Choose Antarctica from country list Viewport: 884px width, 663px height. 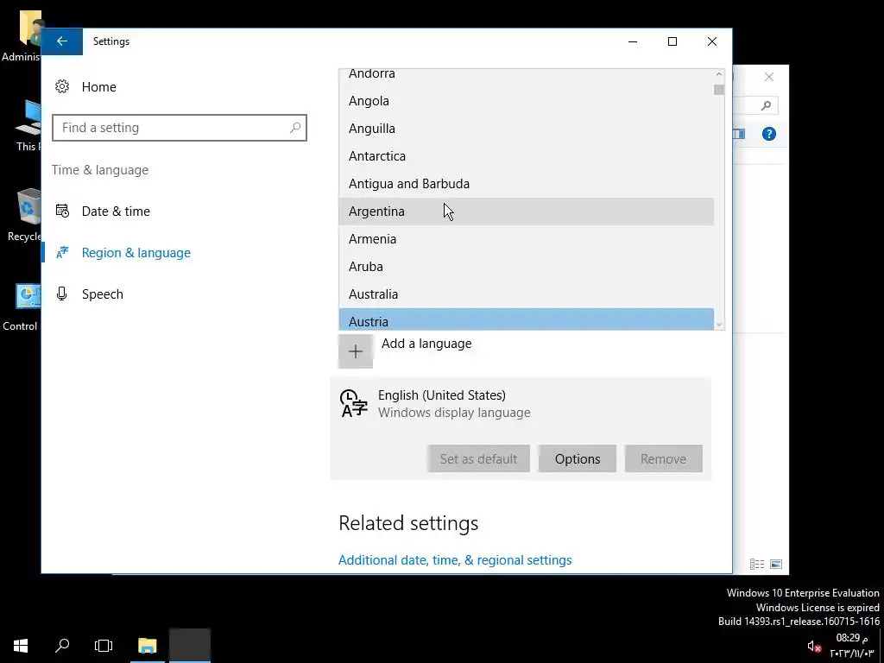(x=526, y=156)
